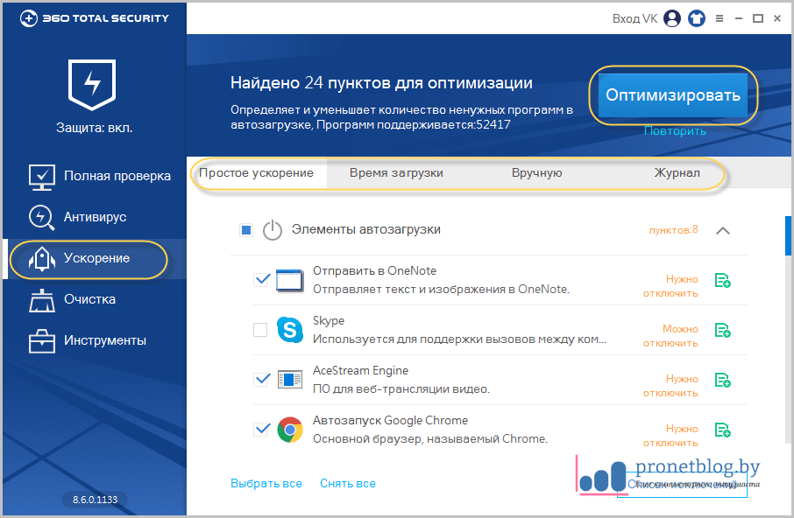This screenshot has height=518, width=794.
Task: Click the Инструменты toolbox icon
Action: coord(41,339)
